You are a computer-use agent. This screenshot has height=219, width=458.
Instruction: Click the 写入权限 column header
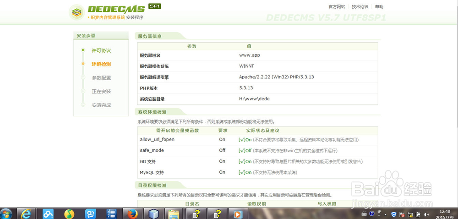click(x=327, y=204)
